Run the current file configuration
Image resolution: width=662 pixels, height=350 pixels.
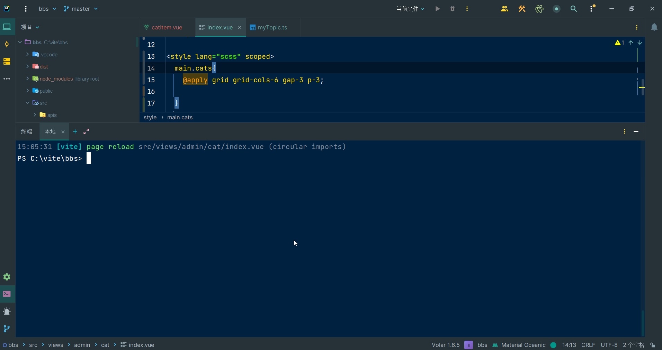pyautogui.click(x=437, y=9)
